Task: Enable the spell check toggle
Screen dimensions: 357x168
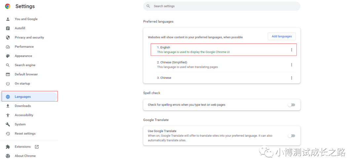Action: click(x=291, y=105)
